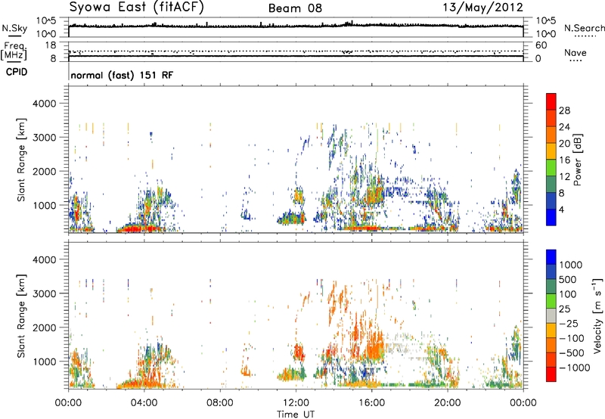Image resolution: width=605 pixels, height=419 pixels.
Task: Click the power panel 'Slant Range [km]' label
Action: pos(21,160)
